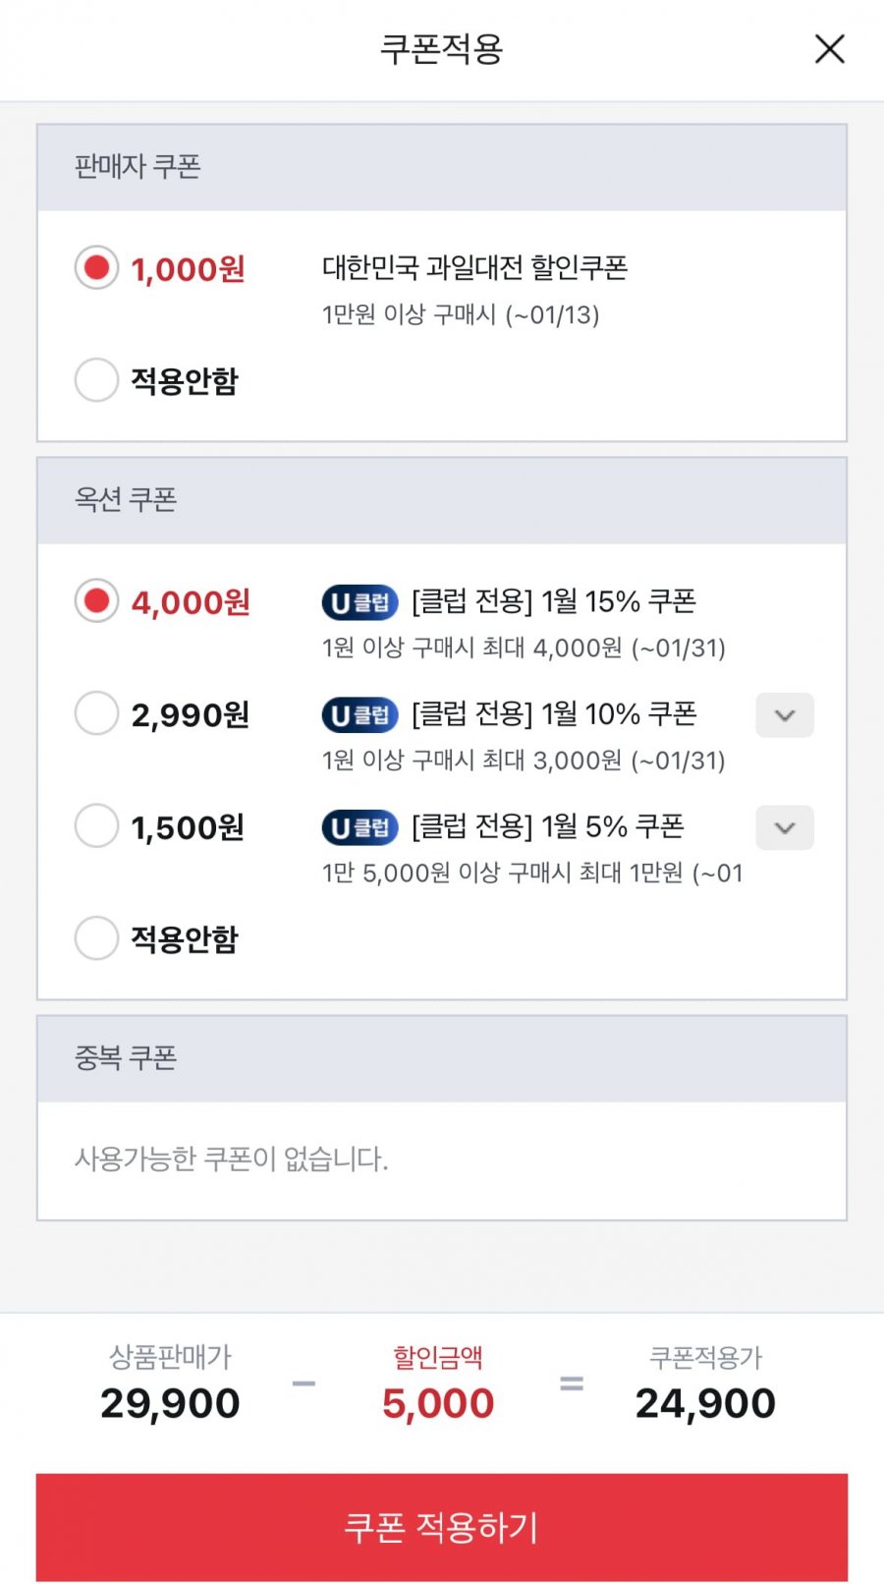Expand details of the 10% coupon
The height and width of the screenshot is (1584, 884).
tap(784, 715)
